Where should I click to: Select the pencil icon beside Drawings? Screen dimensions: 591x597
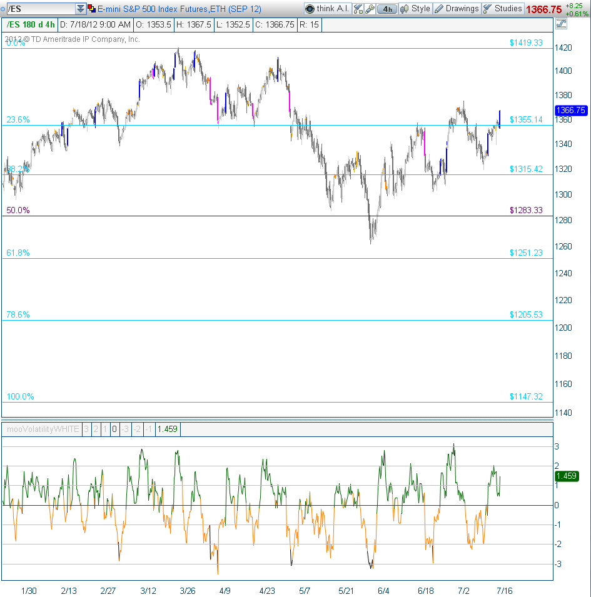pyautogui.click(x=440, y=9)
